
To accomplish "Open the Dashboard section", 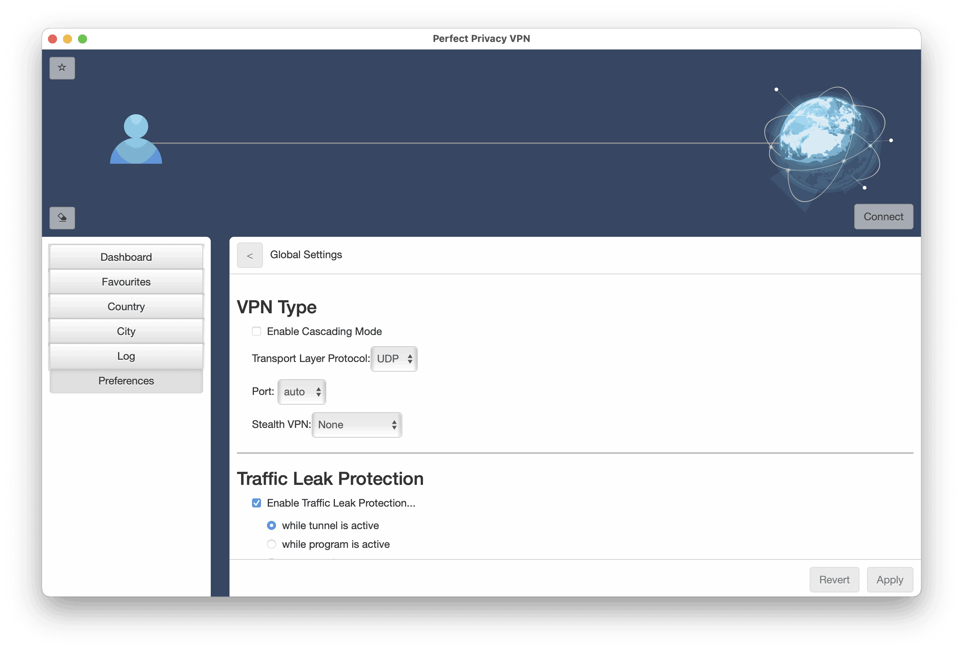I will pyautogui.click(x=126, y=257).
